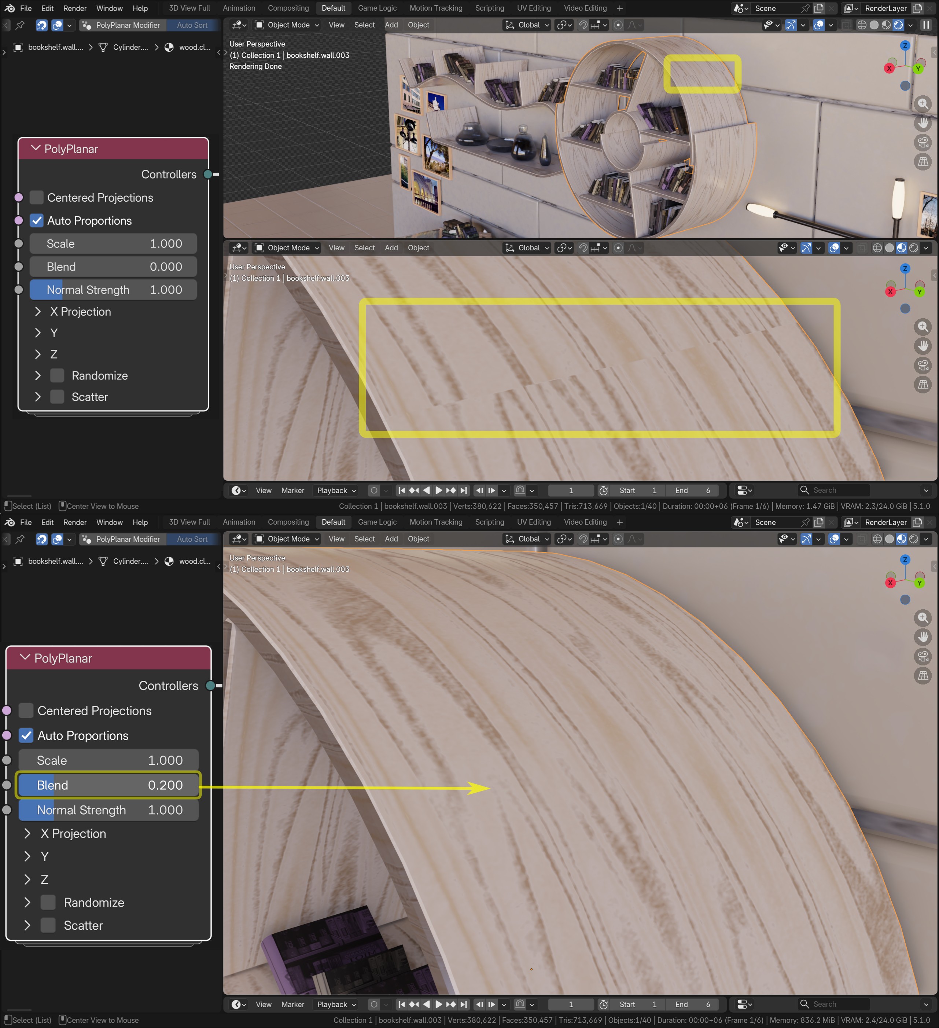The height and width of the screenshot is (1028, 939).
Task: Open Marker menu in lower window's timeline
Action: (292, 1005)
